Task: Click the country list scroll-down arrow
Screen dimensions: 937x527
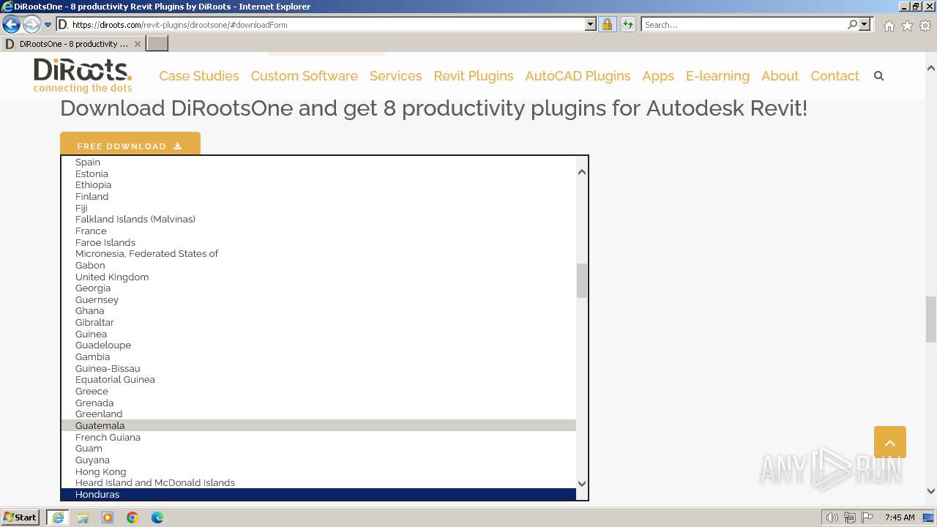Action: [582, 483]
